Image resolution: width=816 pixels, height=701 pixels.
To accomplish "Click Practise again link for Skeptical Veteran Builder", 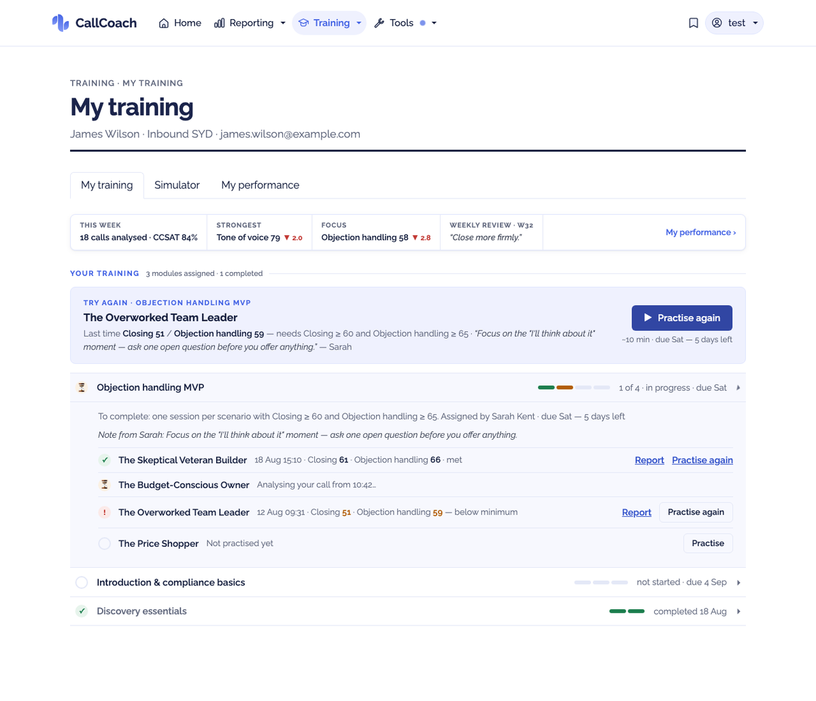I will 702,460.
